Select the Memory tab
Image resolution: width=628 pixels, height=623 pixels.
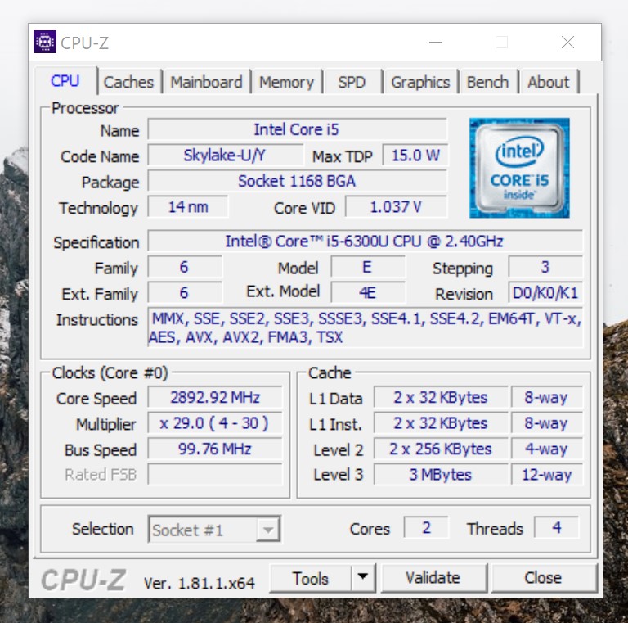287,82
